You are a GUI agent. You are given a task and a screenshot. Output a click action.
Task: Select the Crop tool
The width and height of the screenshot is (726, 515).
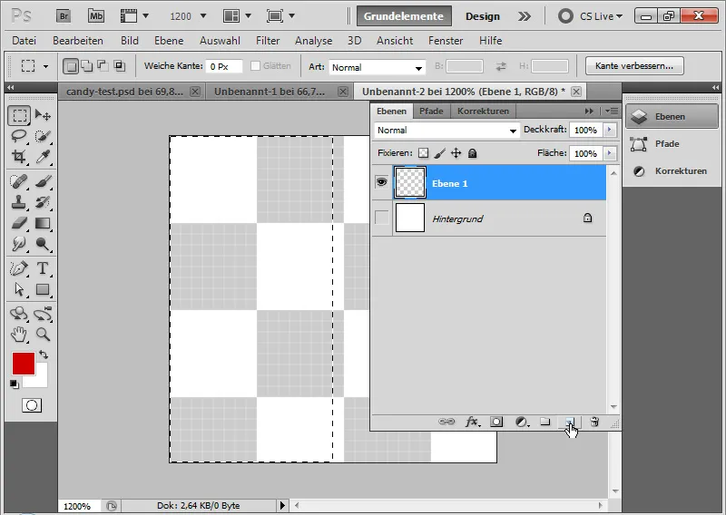point(19,156)
